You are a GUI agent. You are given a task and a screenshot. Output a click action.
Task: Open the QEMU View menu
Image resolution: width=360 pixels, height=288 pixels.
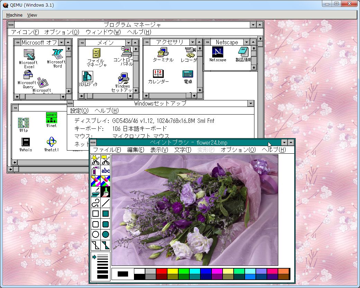pyautogui.click(x=32, y=15)
